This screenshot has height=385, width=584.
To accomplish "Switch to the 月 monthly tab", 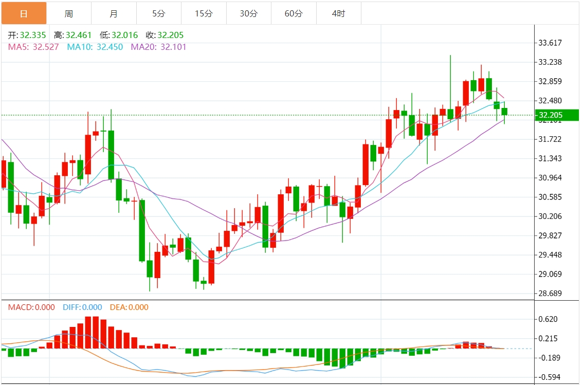I will tap(114, 13).
